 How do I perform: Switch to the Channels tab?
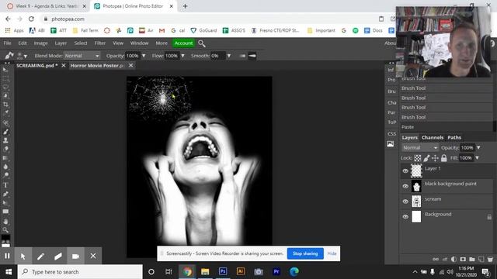433,138
